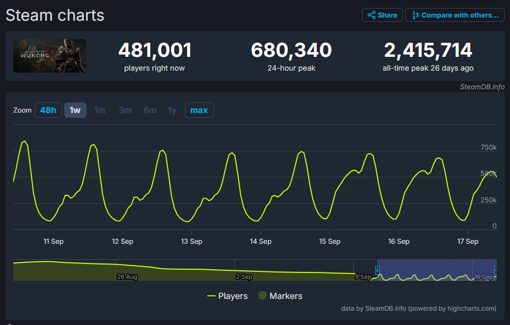Click the 24-hour peak label
Viewport: 510px width, 325px height.
pyautogui.click(x=292, y=68)
